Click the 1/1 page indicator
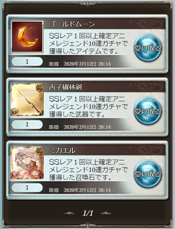The height and width of the screenshot is (229, 175). pos(88,213)
